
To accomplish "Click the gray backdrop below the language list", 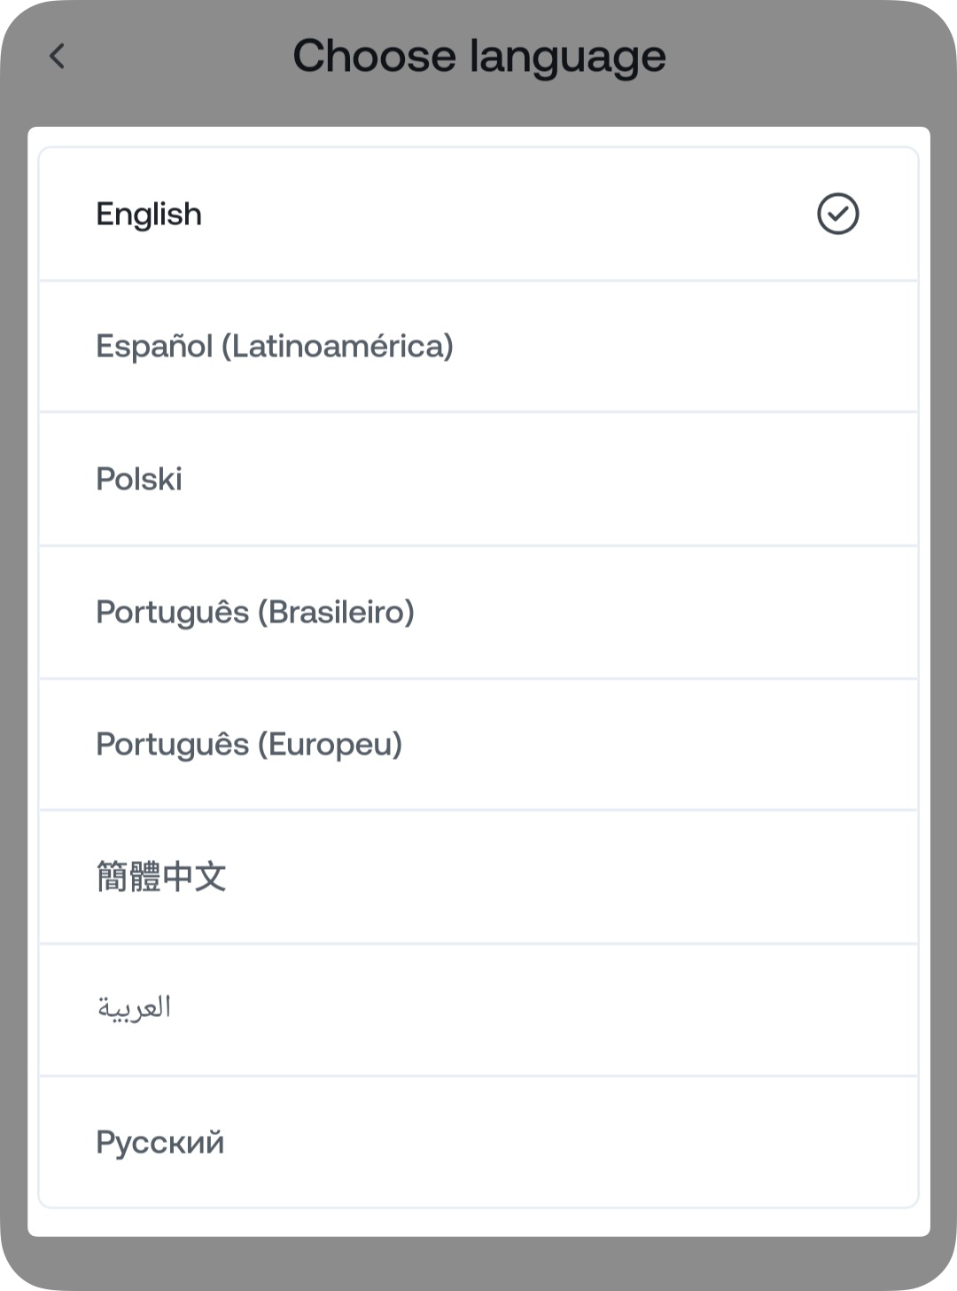I will (x=478, y=1264).
